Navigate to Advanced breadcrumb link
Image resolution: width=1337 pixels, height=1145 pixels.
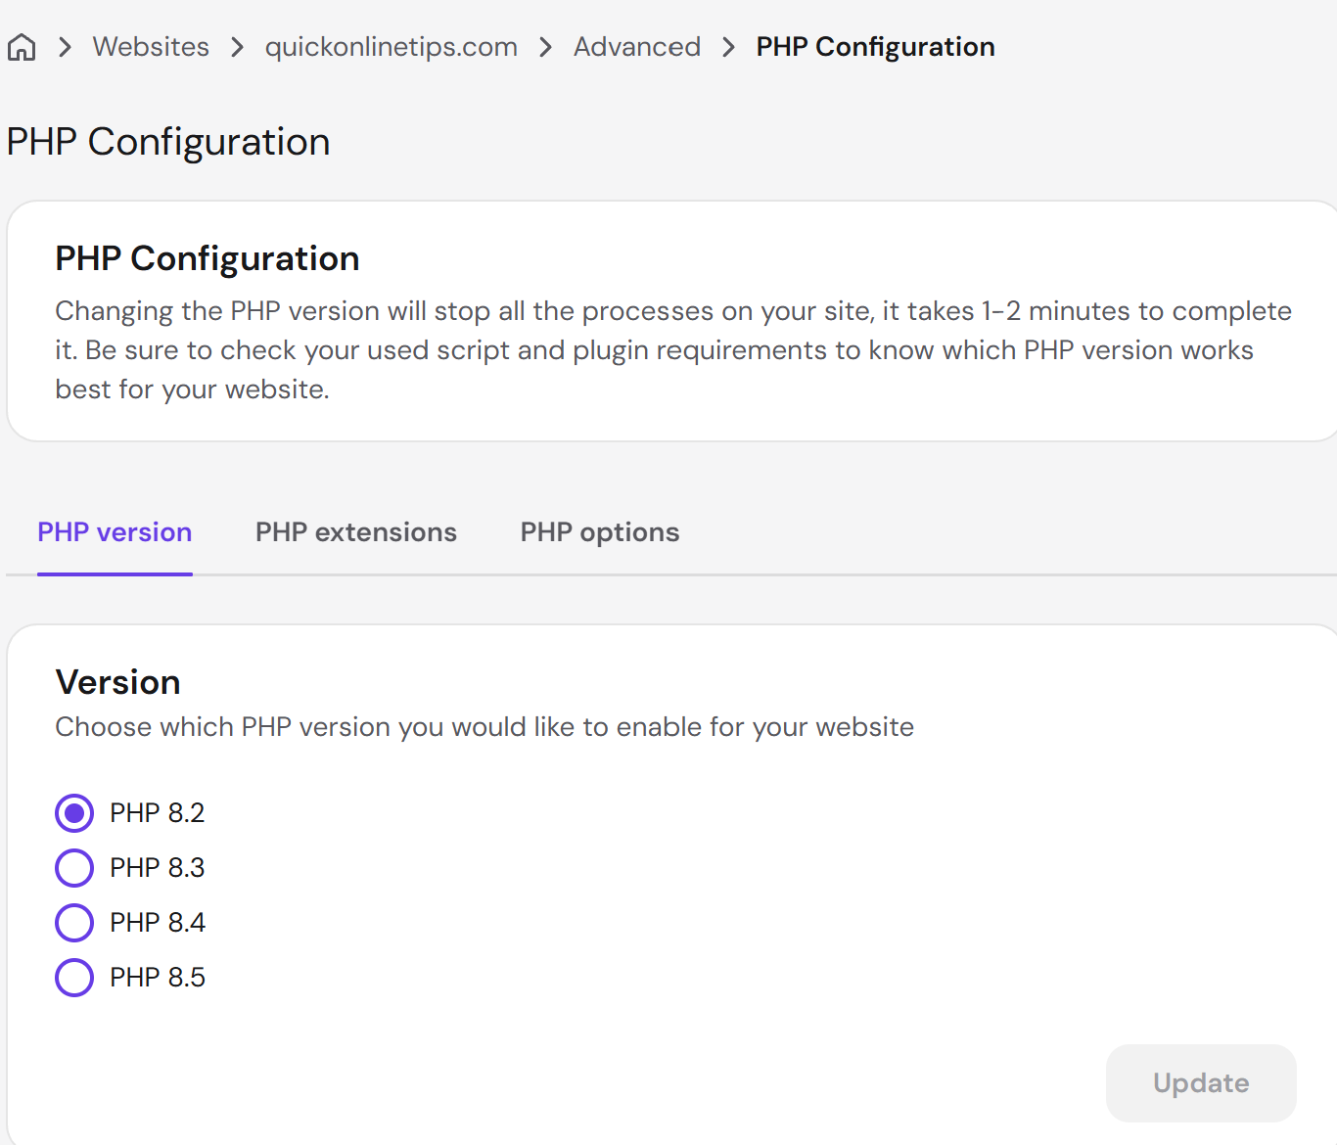coord(637,47)
